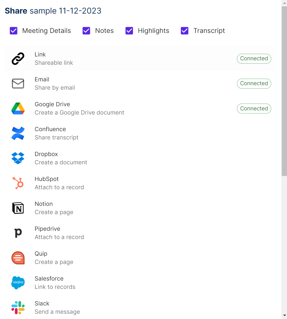The height and width of the screenshot is (319, 287).
Task: Select the Notion logo icon
Action: click(18, 208)
